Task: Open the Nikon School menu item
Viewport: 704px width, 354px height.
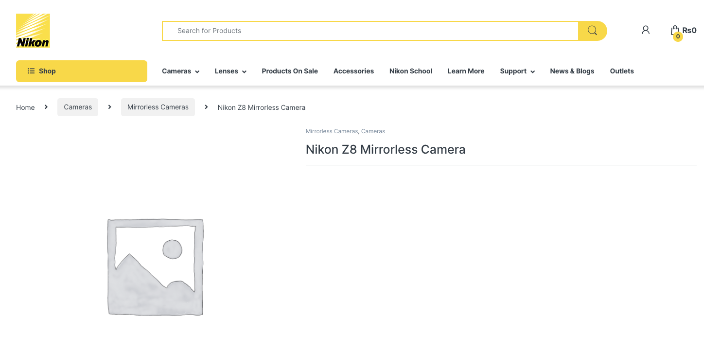Action: pyautogui.click(x=410, y=71)
